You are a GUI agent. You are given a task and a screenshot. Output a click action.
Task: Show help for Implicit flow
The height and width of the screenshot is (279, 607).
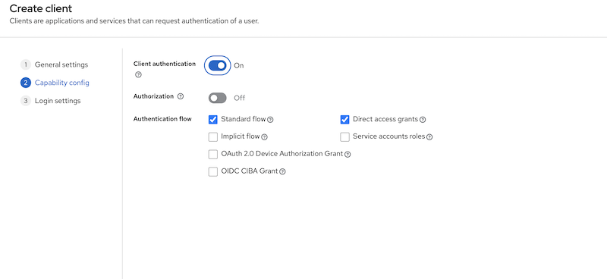point(265,137)
